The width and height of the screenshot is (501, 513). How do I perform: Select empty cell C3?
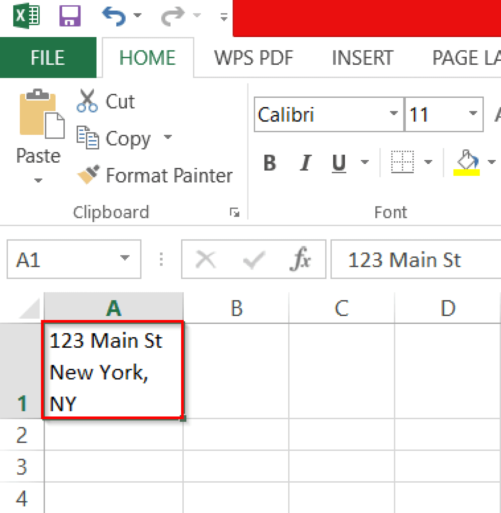coord(342,466)
